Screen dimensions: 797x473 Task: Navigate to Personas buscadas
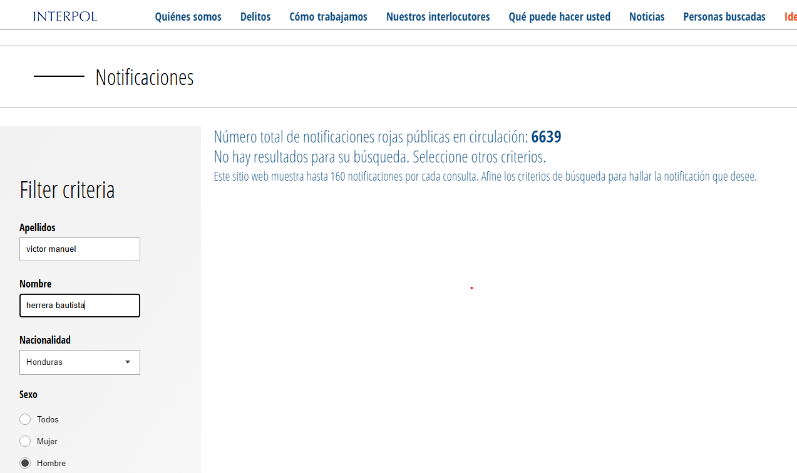point(724,17)
